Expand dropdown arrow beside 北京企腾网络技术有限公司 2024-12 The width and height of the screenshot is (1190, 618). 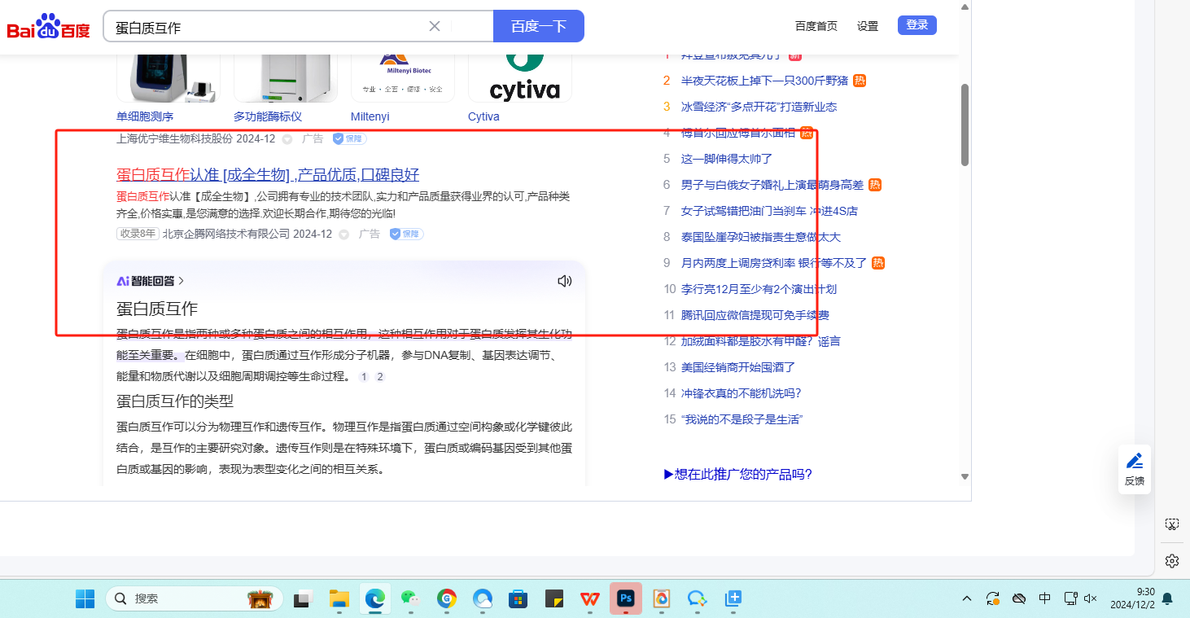(343, 234)
